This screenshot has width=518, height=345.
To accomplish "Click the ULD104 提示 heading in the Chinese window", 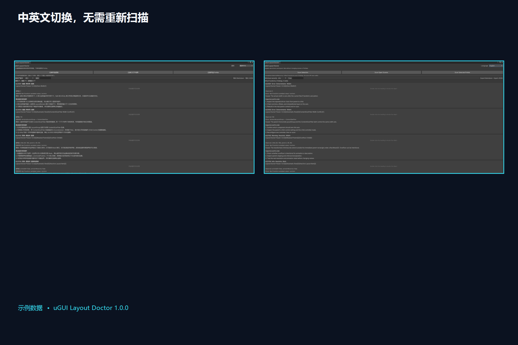I will 27,161.
